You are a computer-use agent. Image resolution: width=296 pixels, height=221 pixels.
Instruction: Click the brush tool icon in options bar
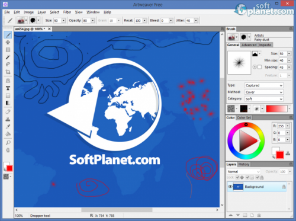tap(10, 20)
